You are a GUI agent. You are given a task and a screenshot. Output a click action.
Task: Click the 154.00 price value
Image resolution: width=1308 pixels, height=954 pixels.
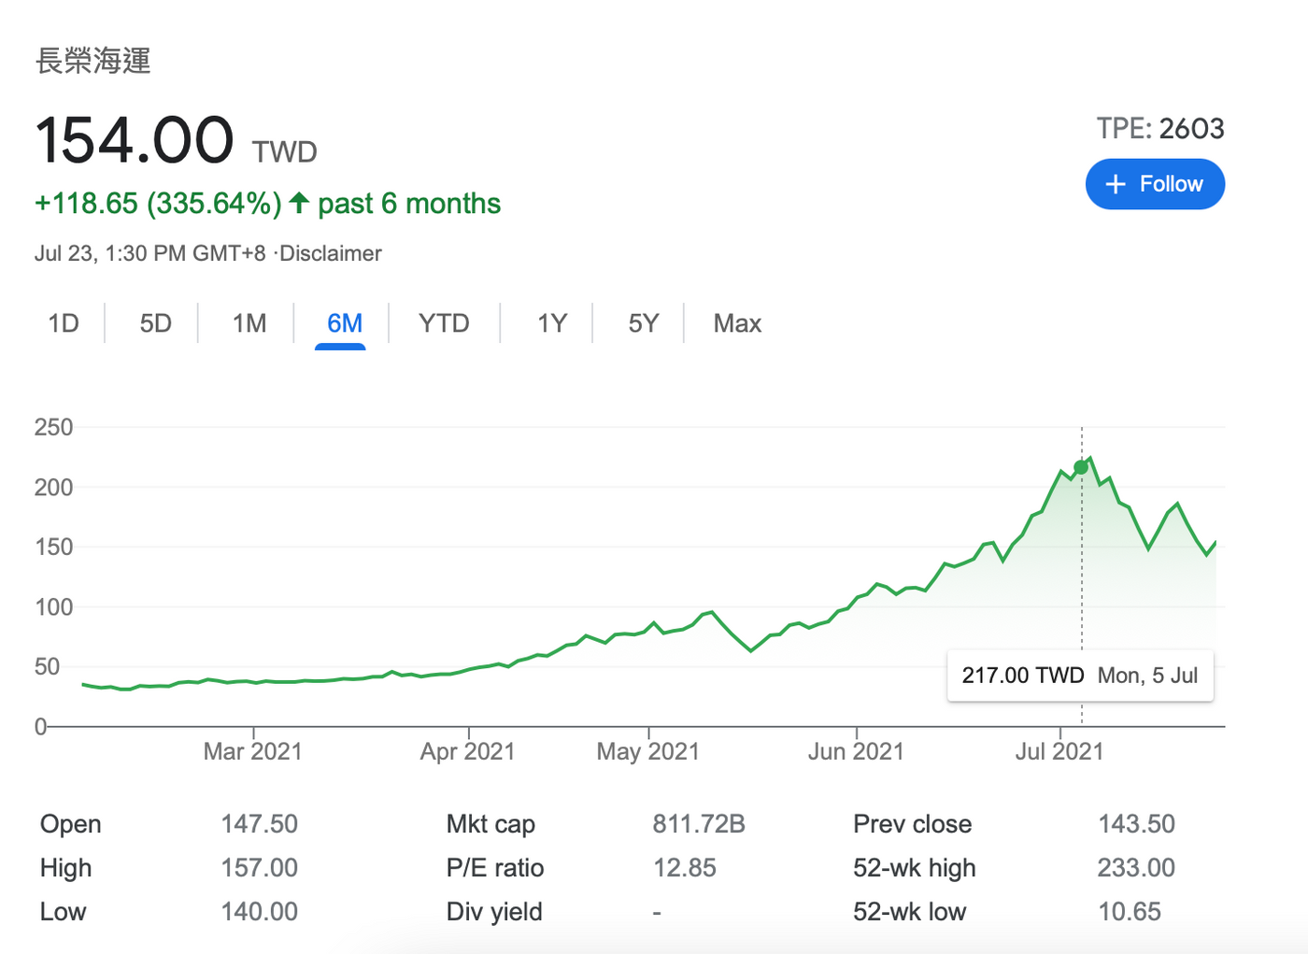tap(135, 140)
